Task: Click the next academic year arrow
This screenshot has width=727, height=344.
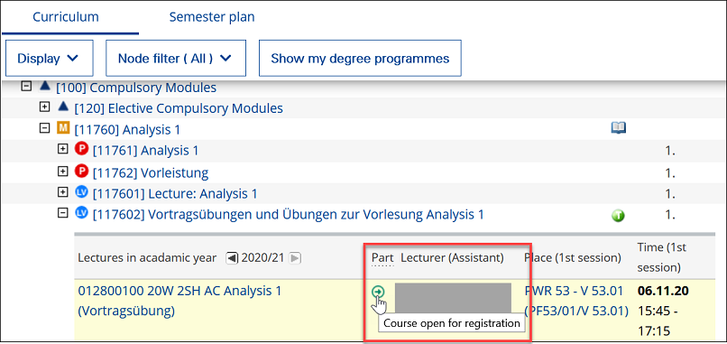Action: pyautogui.click(x=295, y=257)
